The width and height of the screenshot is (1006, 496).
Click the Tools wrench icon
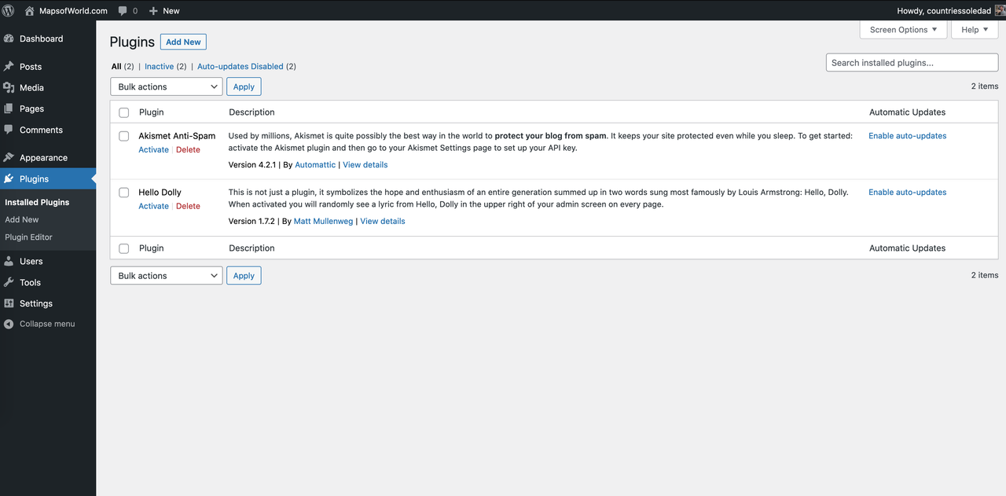pos(9,282)
